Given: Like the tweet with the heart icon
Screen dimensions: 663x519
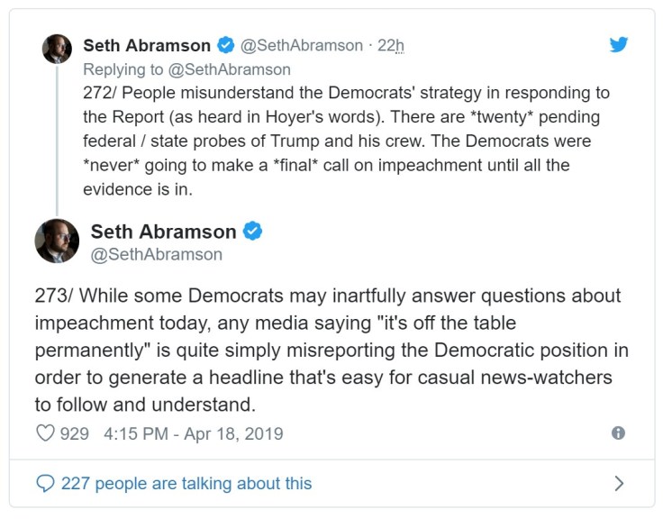Looking at the screenshot, I should (x=45, y=433).
